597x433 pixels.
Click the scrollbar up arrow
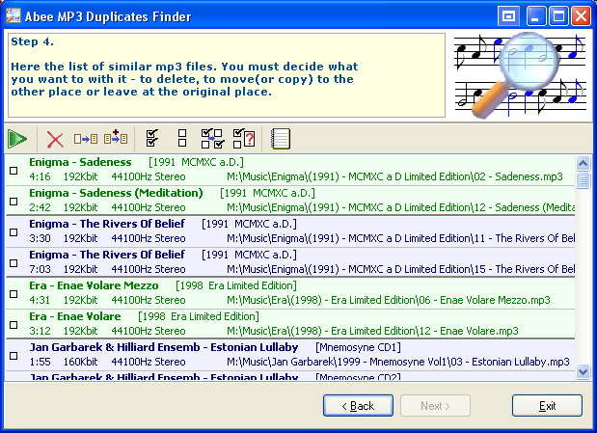[x=583, y=163]
